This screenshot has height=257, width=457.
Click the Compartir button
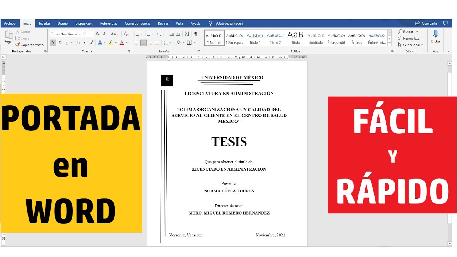coord(426,23)
